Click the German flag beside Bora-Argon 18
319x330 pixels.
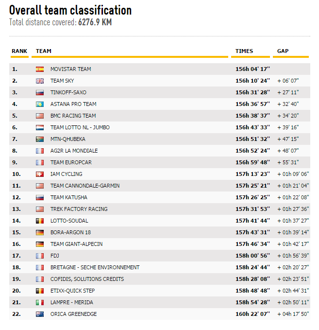(x=40, y=232)
